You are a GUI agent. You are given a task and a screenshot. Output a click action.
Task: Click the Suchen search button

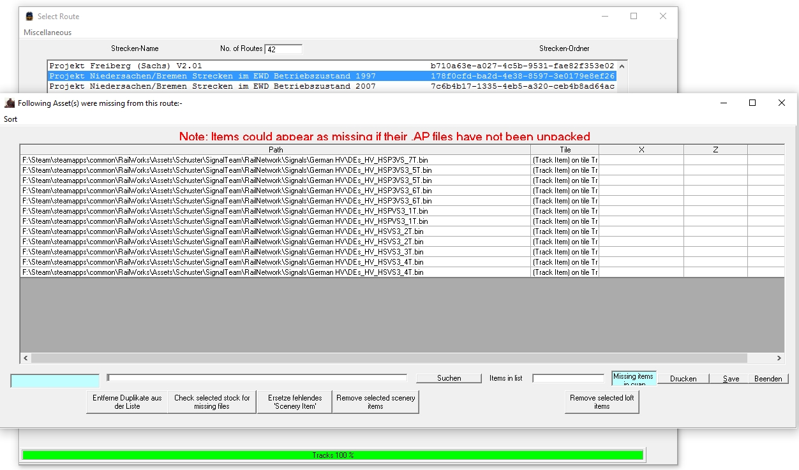pyautogui.click(x=449, y=378)
